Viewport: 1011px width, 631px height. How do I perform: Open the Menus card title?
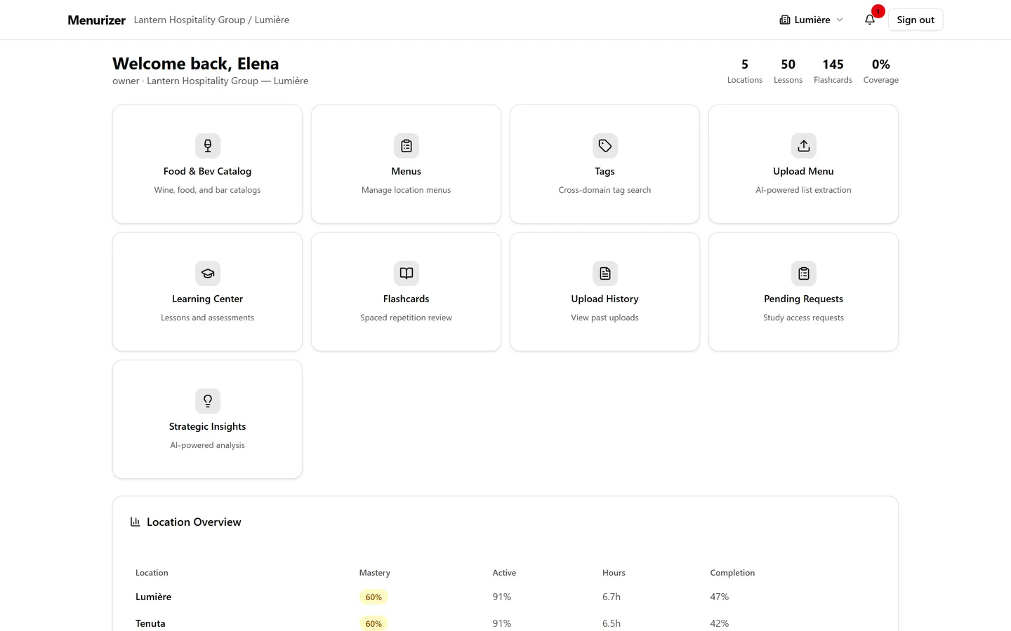click(407, 171)
